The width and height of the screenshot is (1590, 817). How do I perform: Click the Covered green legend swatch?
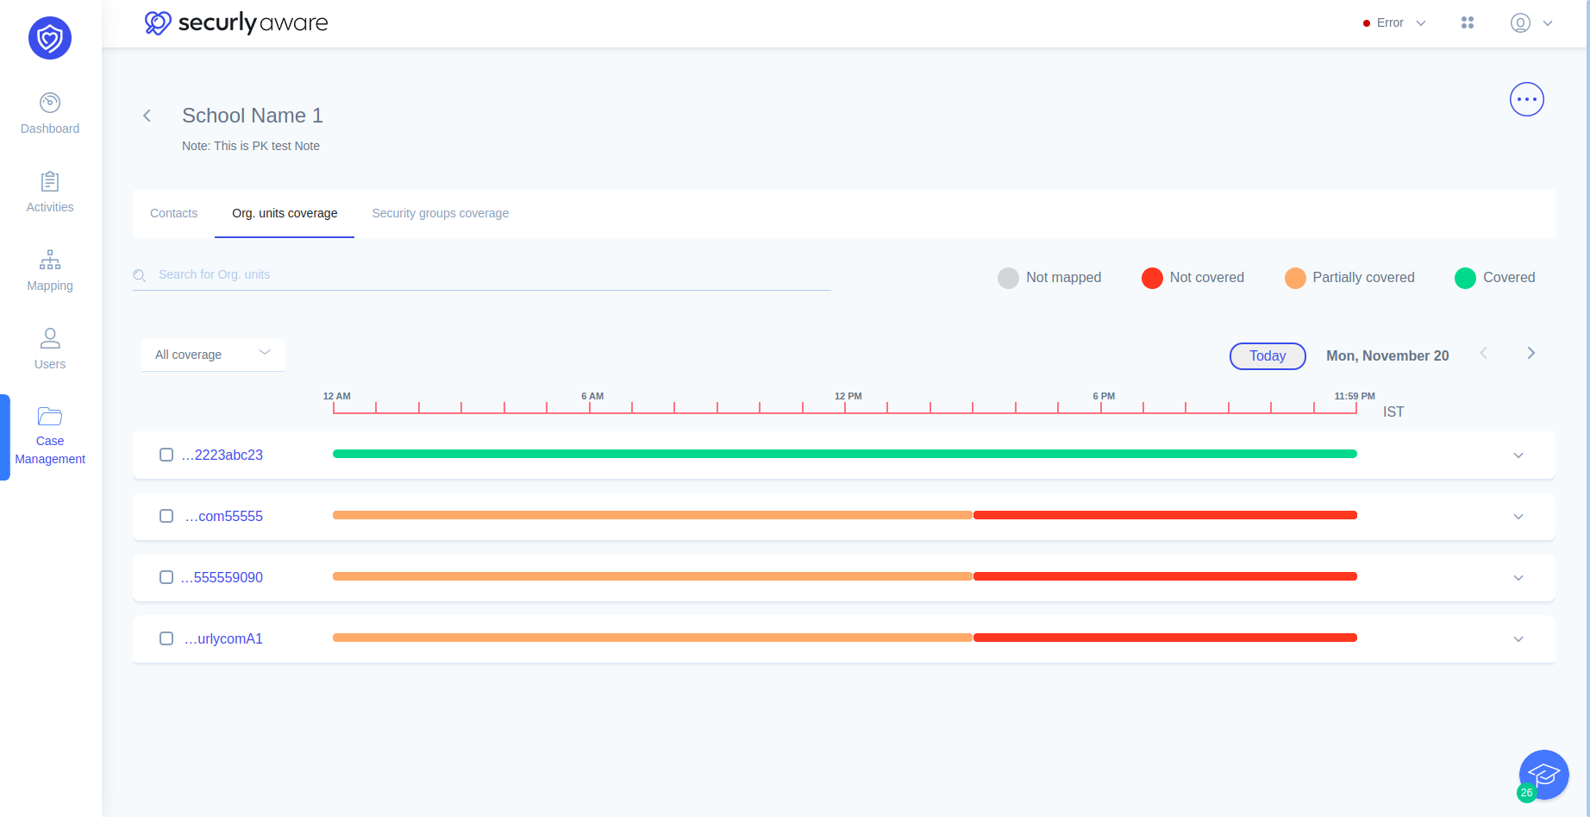[x=1465, y=278]
